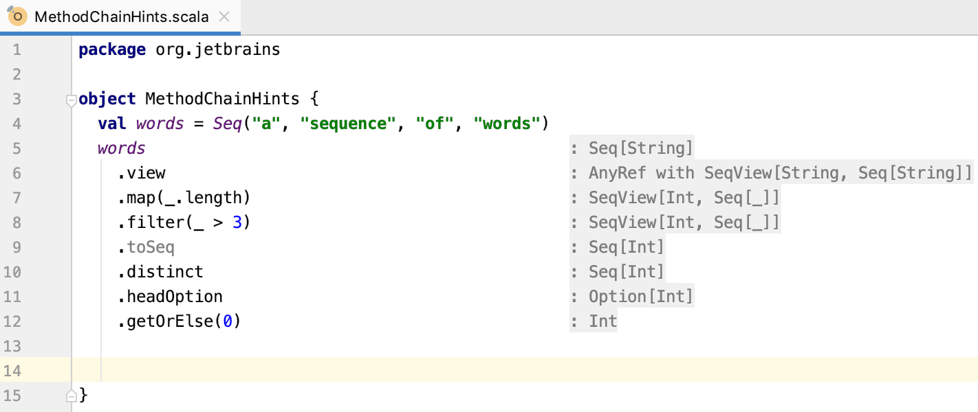Viewport: 978px width, 412px height.
Task: Click line number 7 in the gutter
Action: [17, 197]
